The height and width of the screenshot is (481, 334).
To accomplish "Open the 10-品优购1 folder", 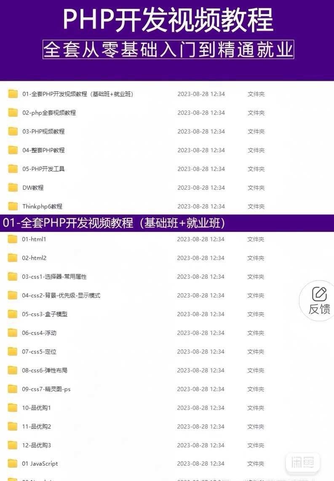I will point(36,408).
